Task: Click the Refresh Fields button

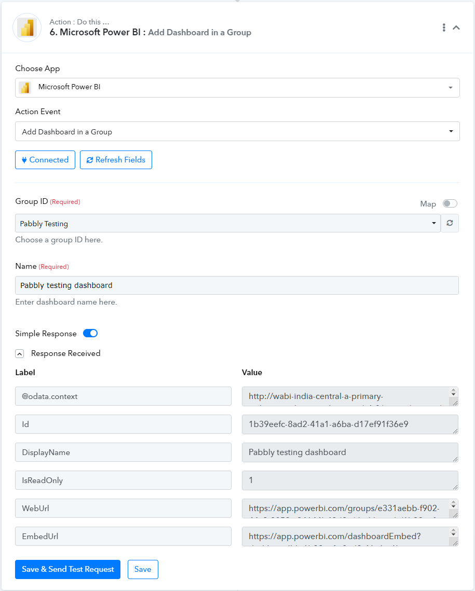Action: pos(116,160)
